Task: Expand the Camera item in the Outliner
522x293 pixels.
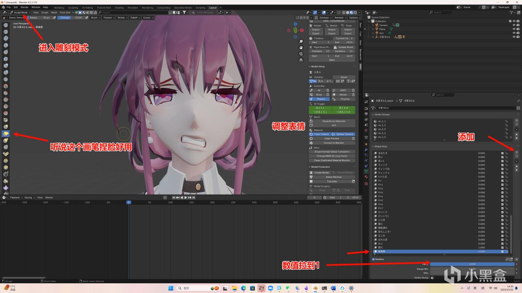Action: 373,25
